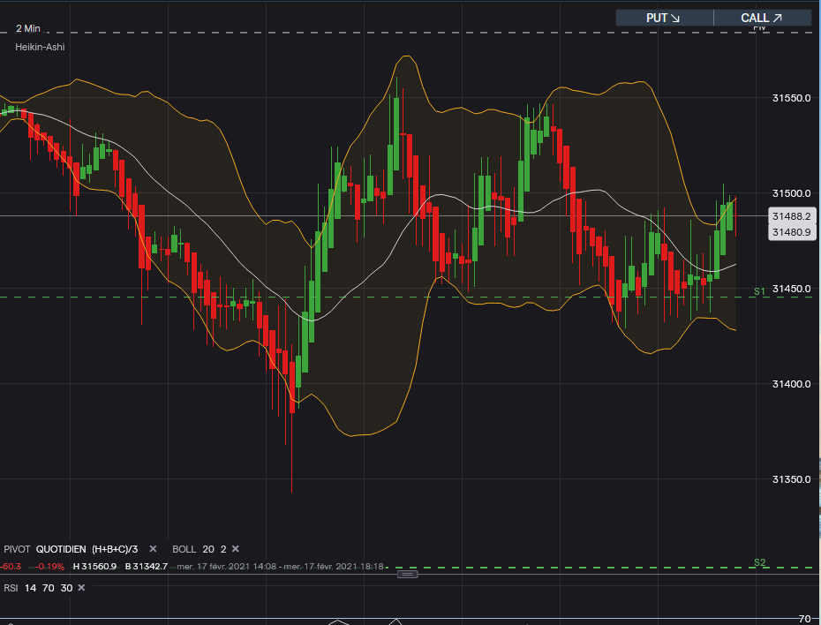This screenshot has height=625, width=821.
Task: Click the RSI period value 14
Action: [31, 588]
